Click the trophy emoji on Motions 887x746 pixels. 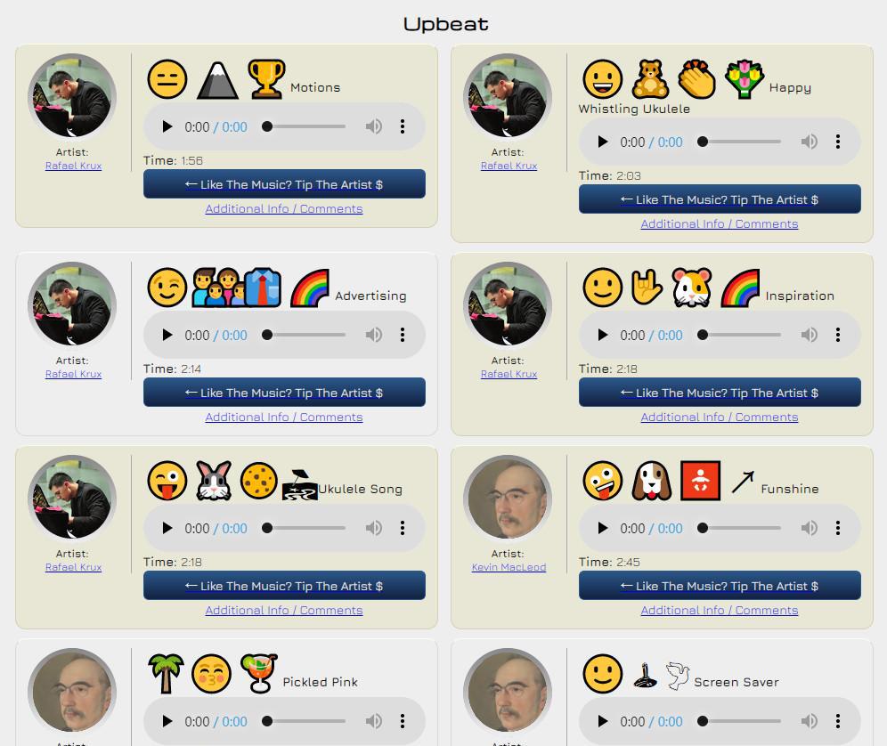coord(266,79)
